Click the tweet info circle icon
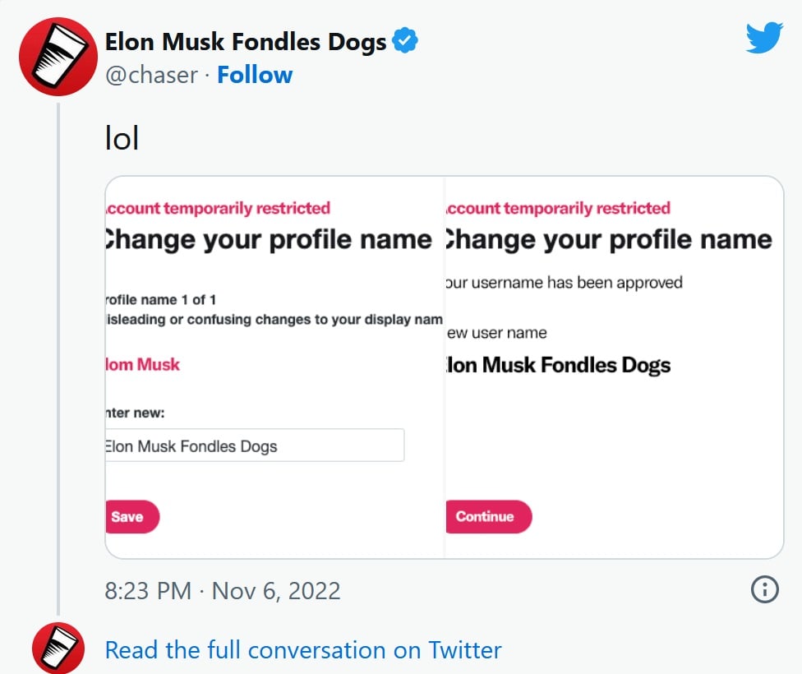This screenshot has width=802, height=674. (765, 589)
